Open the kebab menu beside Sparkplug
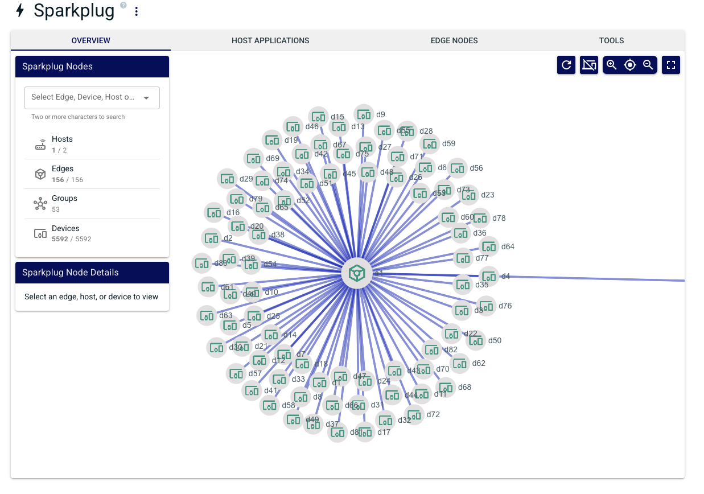Image resolution: width=704 pixels, height=494 pixels. 136,11
